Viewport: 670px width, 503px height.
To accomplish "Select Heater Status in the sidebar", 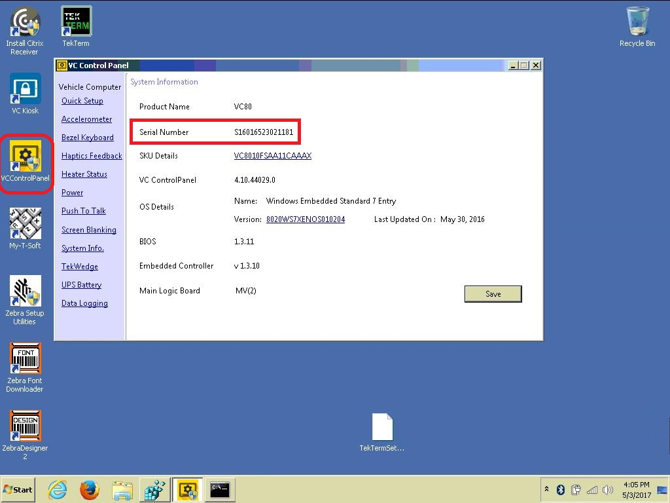I will coord(84,174).
